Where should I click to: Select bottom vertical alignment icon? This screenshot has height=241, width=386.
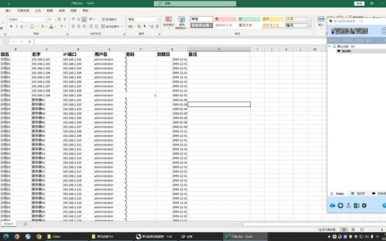84,19
